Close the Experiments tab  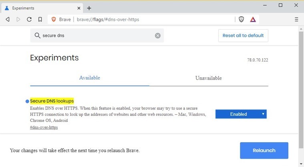[79, 8]
